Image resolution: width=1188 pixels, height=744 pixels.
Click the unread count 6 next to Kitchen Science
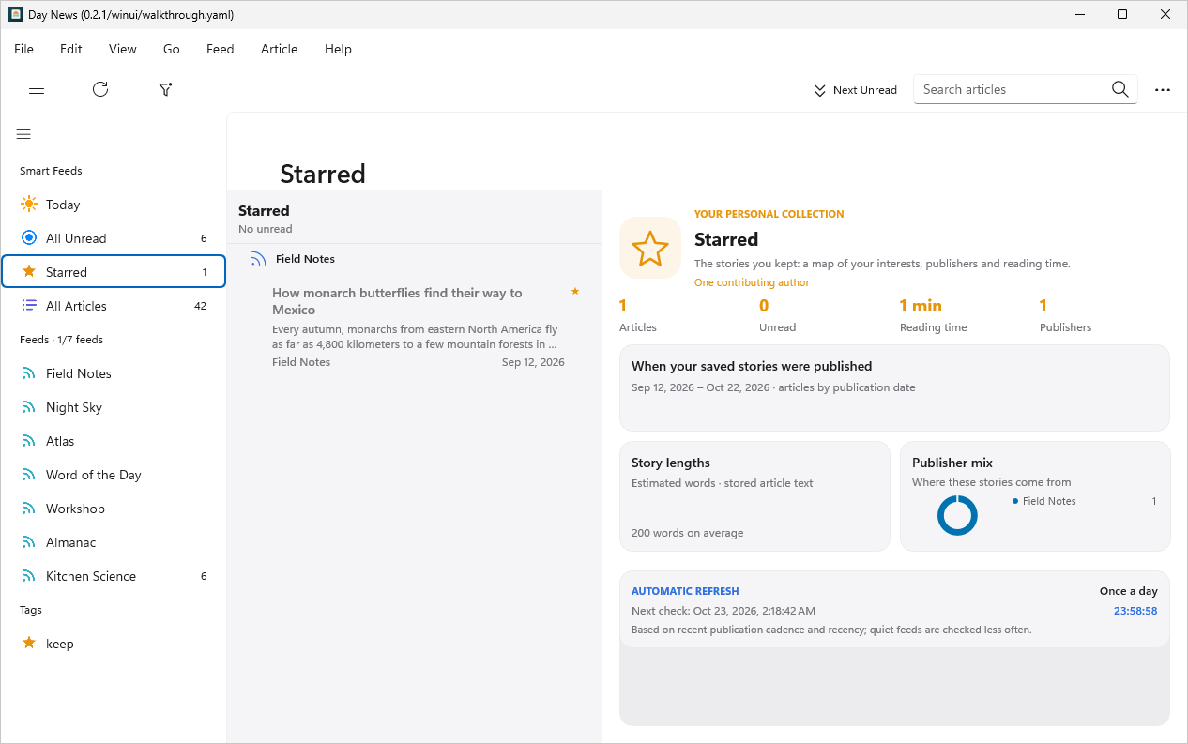204,576
